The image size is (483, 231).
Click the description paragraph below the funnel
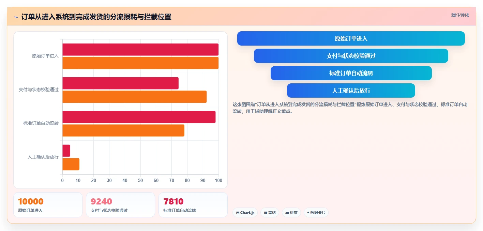tap(350, 108)
